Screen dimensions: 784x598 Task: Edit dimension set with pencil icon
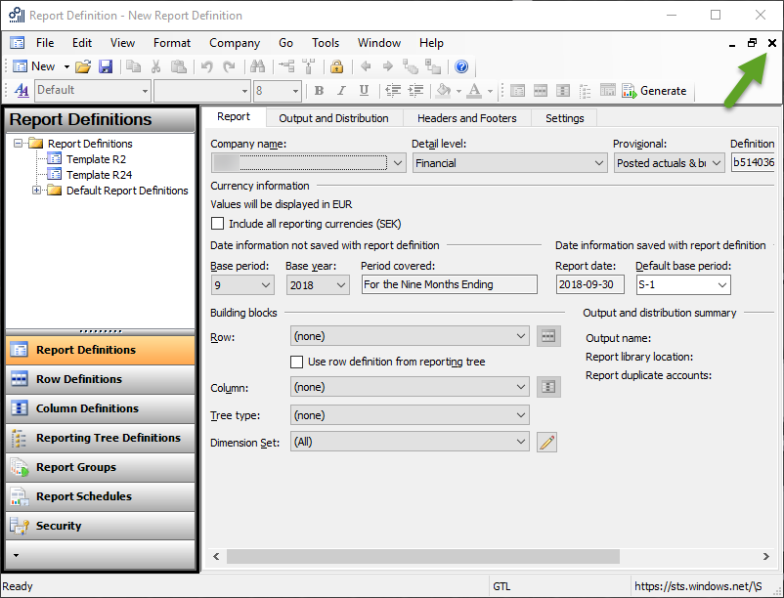pyautogui.click(x=547, y=442)
